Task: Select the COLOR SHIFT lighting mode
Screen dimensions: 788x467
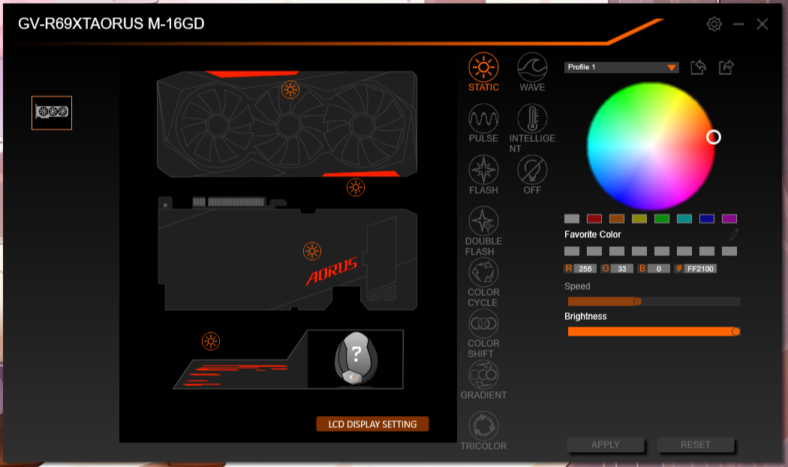Action: click(x=483, y=333)
